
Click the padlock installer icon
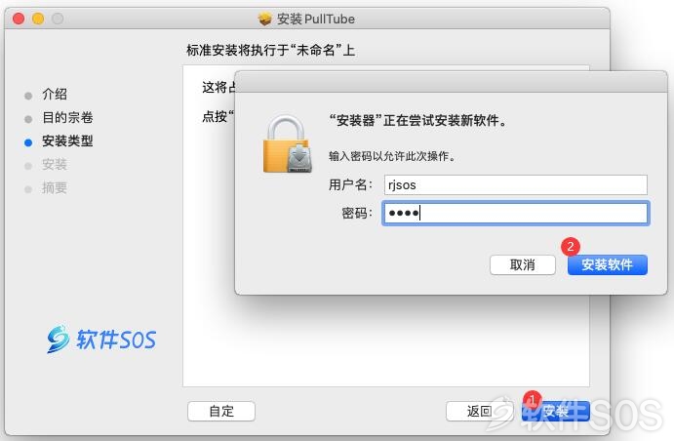click(x=287, y=144)
